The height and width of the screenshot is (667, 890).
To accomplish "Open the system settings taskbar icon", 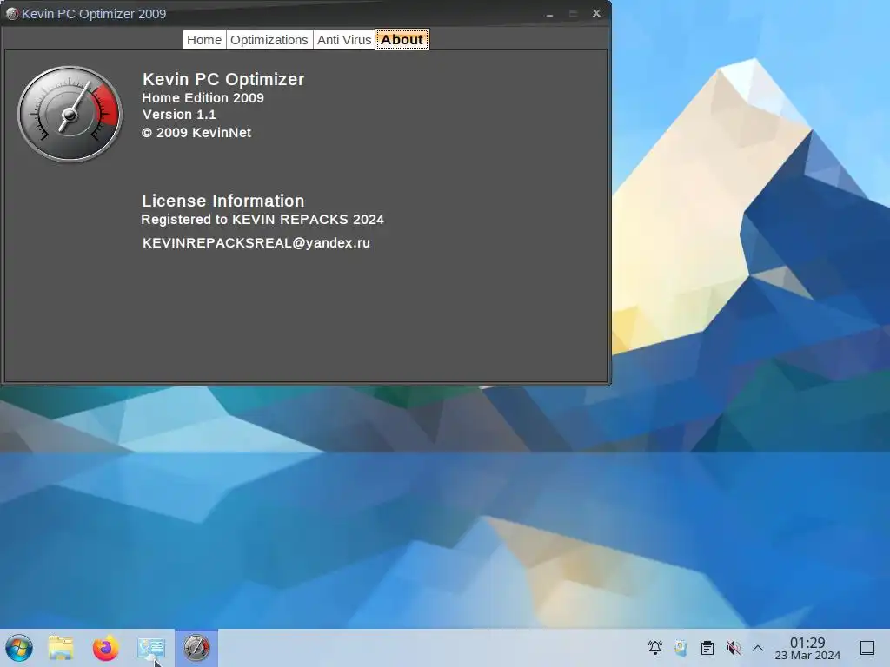I will [x=151, y=648].
